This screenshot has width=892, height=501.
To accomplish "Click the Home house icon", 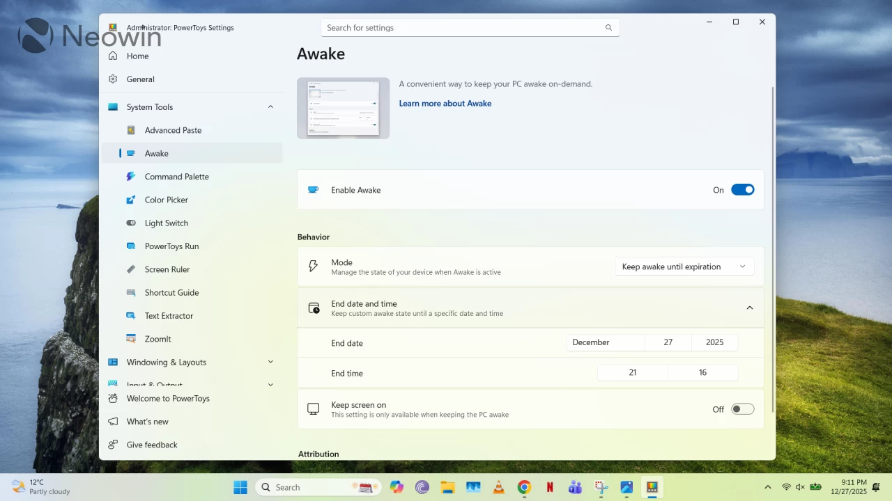I will [113, 56].
